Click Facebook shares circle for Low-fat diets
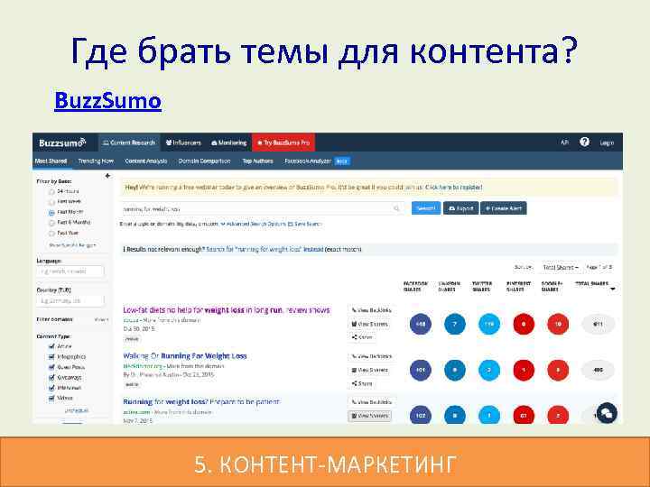This screenshot has height=487, width=650. coord(421,324)
